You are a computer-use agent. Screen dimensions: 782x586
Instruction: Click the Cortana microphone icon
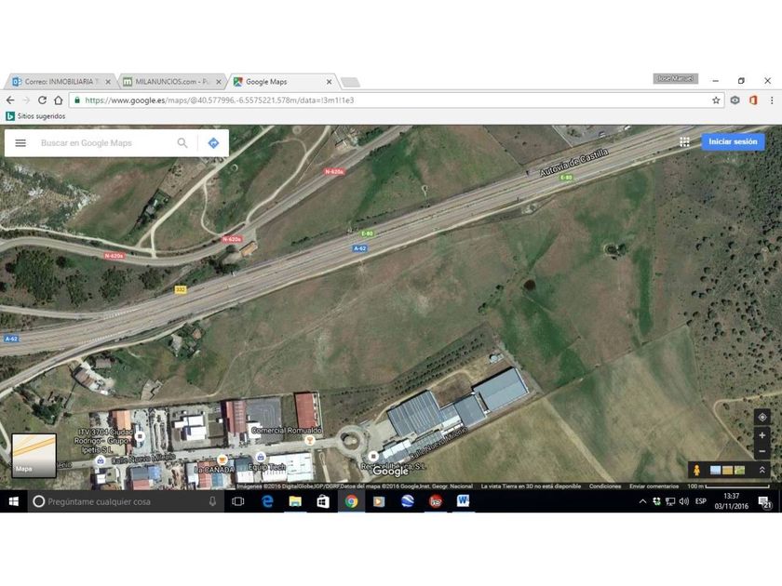click(x=212, y=501)
